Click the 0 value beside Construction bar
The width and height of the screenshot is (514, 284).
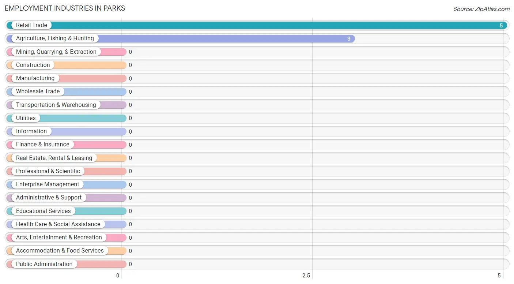(130, 65)
